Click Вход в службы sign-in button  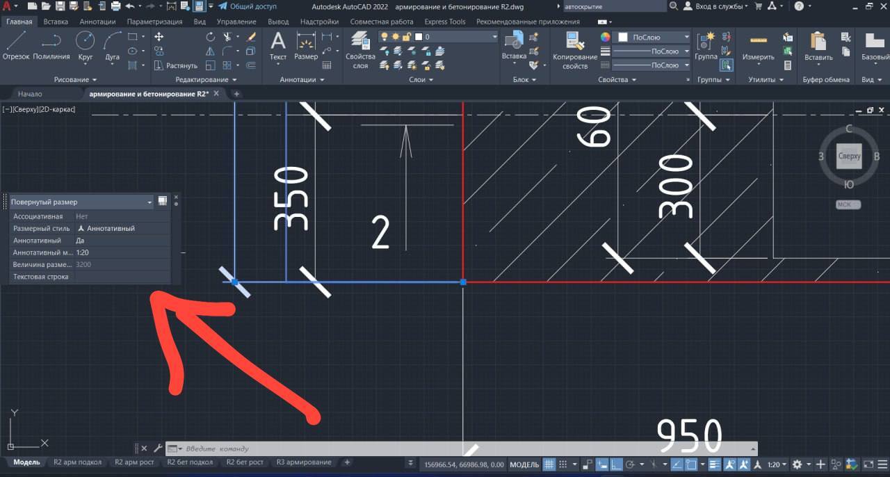[x=715, y=6]
